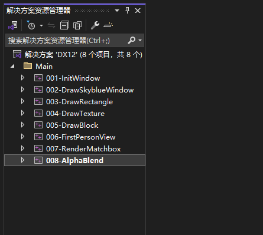The image size is (263, 235).
Task: Select the Main folder icon
Action: point(28,66)
